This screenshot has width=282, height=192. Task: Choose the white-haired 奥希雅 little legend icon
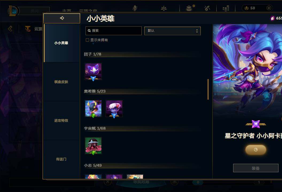point(114,109)
